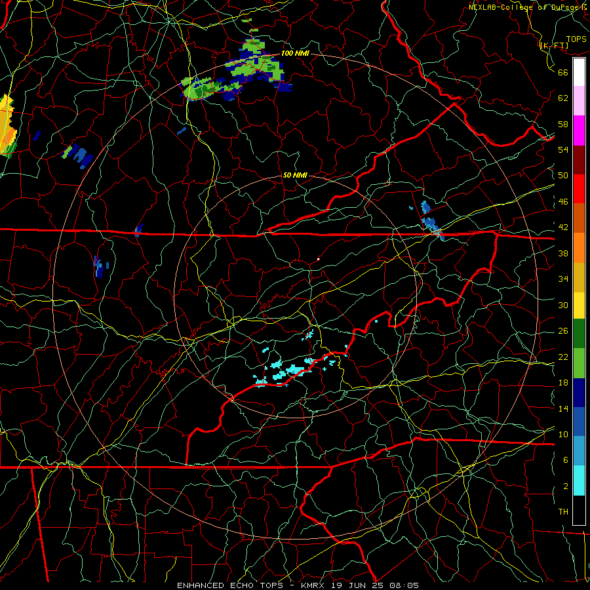
Task: Click the legend value "50"
Action: pos(563,176)
